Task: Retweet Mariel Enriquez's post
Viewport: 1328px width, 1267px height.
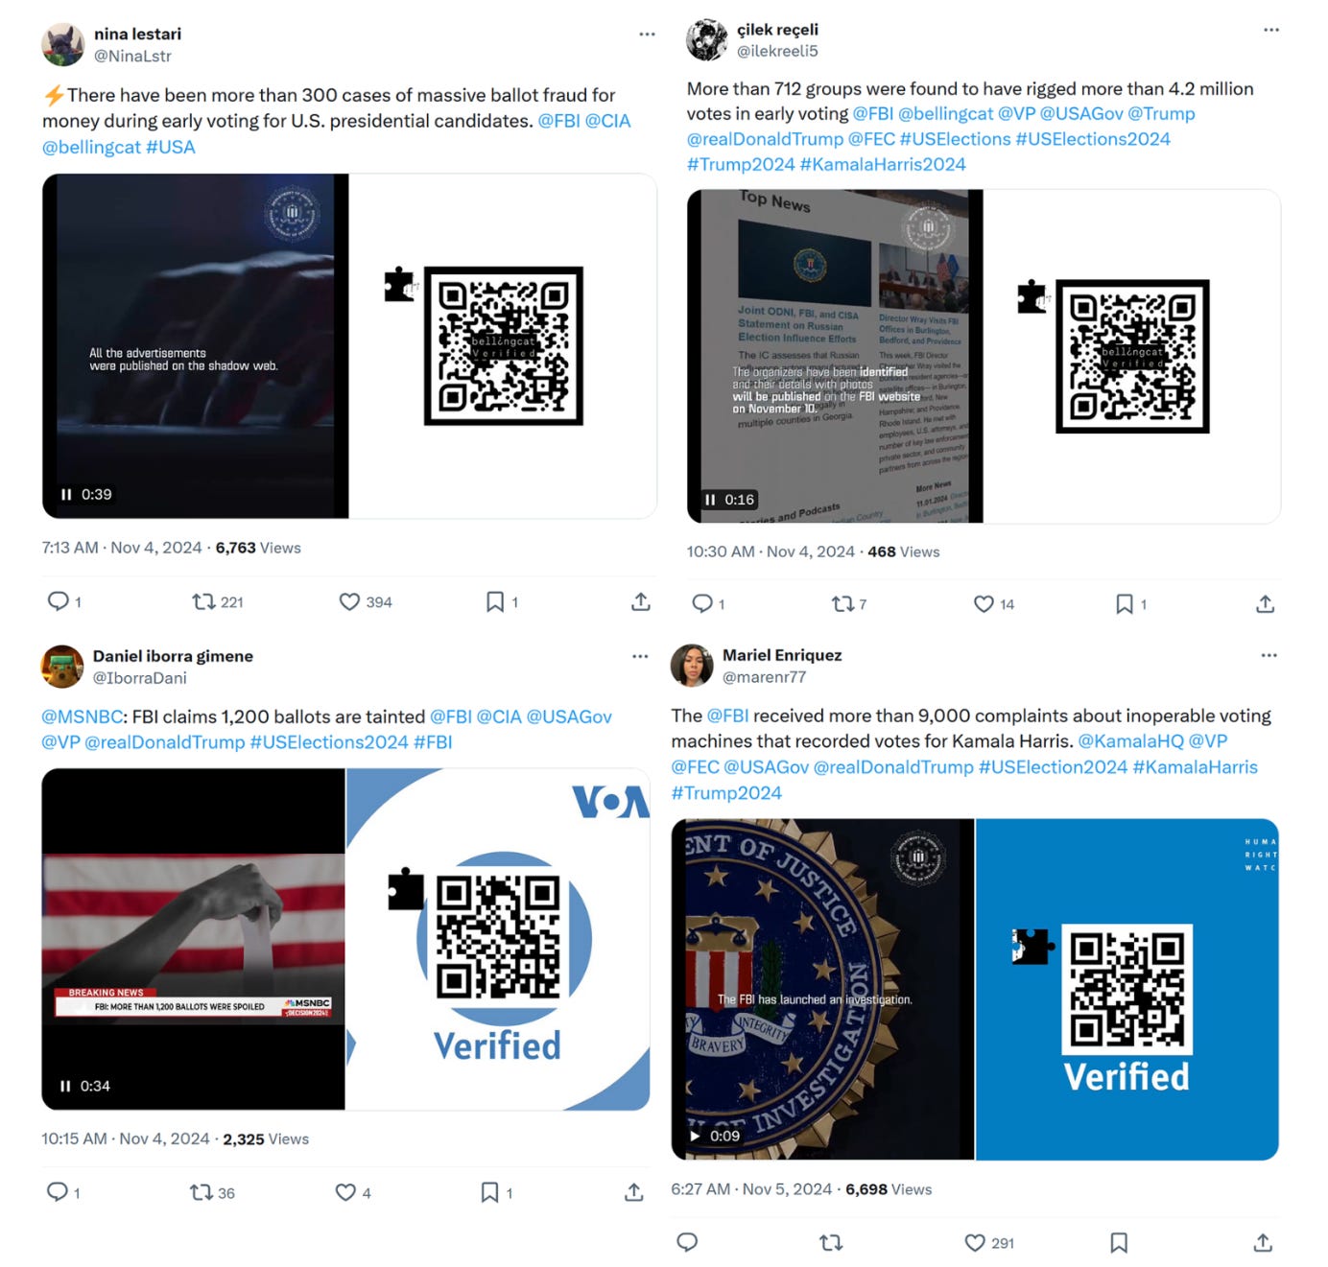Action: pyautogui.click(x=831, y=1243)
